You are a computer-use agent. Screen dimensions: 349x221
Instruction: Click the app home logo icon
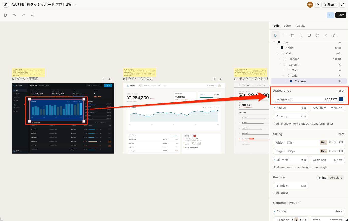click(6, 5)
